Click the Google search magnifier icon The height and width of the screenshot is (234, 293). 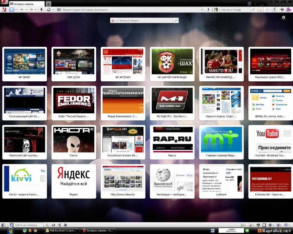click(253, 10)
